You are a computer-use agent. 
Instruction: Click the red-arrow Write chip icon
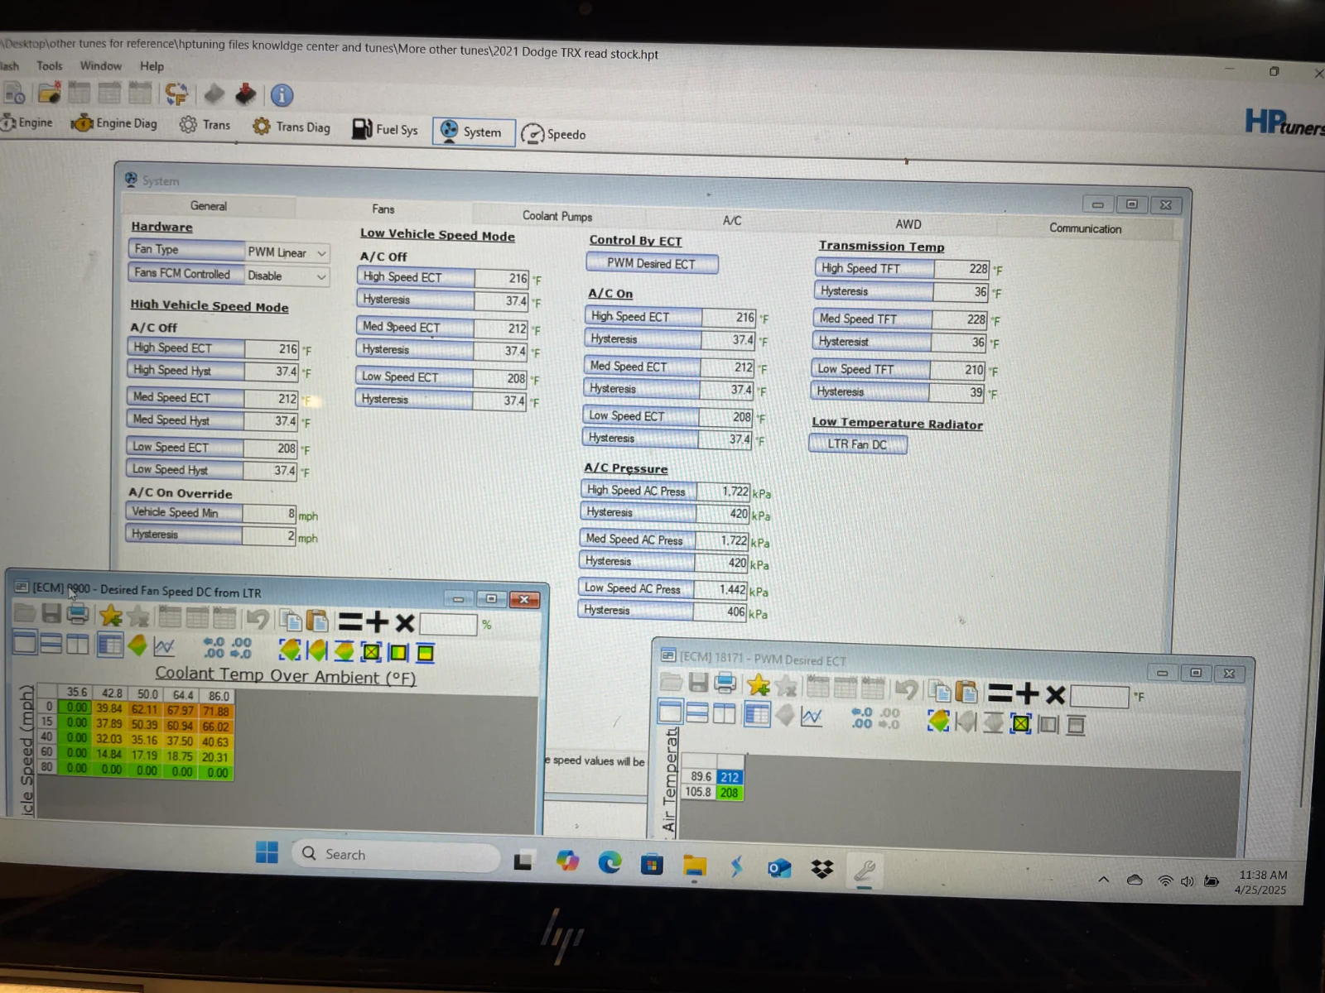pyautogui.click(x=245, y=94)
